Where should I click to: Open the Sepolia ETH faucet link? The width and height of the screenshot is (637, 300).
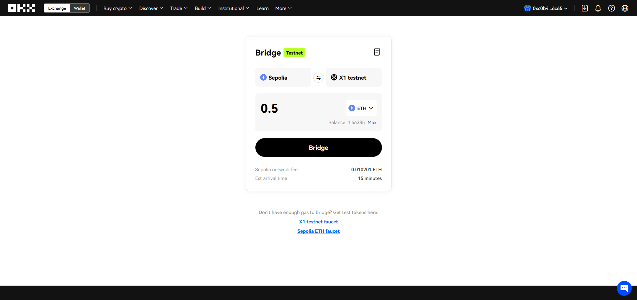[318, 231]
